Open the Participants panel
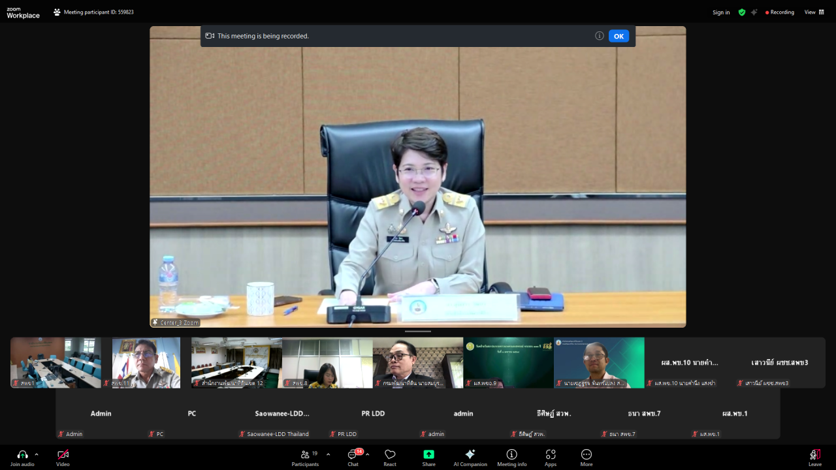 [305, 455]
